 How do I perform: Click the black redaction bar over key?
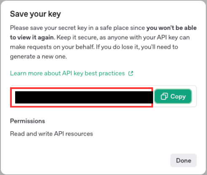pyautogui.click(x=84, y=97)
